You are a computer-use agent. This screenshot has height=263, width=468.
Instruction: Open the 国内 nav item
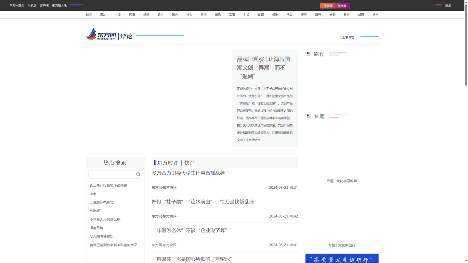pyautogui.click(x=175, y=15)
